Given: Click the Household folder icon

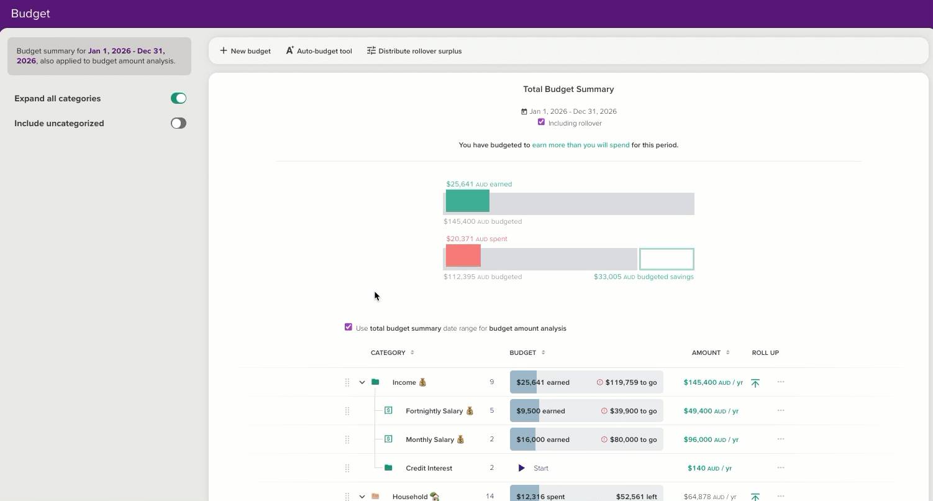Looking at the screenshot, I should pyautogui.click(x=375, y=496).
